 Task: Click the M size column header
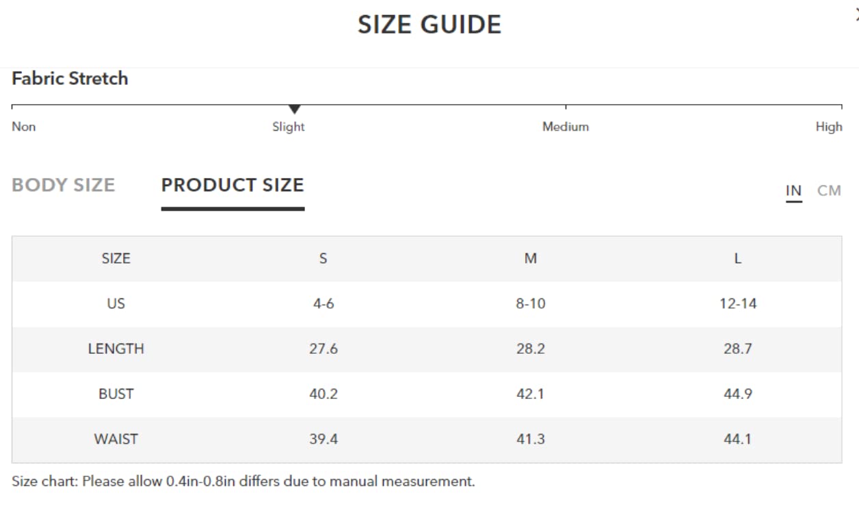531,259
